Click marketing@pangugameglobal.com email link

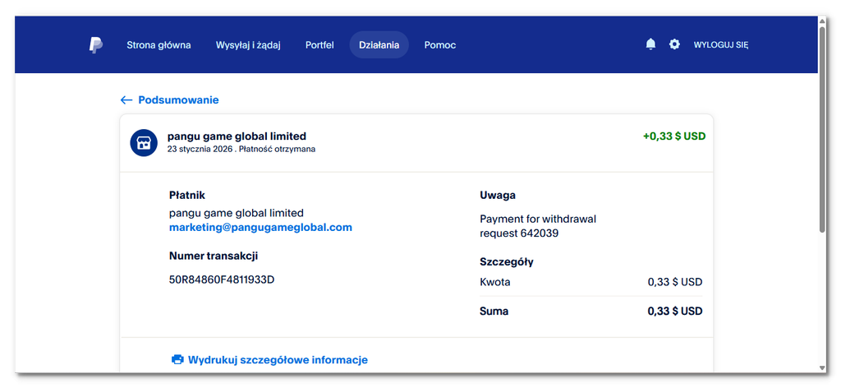tap(260, 227)
